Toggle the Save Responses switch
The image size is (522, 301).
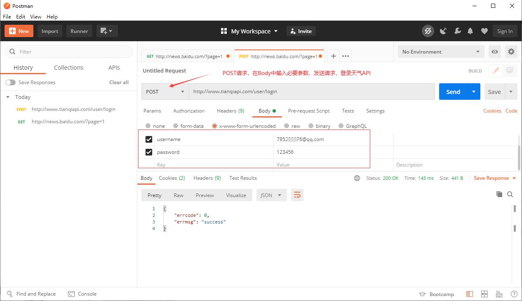point(10,82)
